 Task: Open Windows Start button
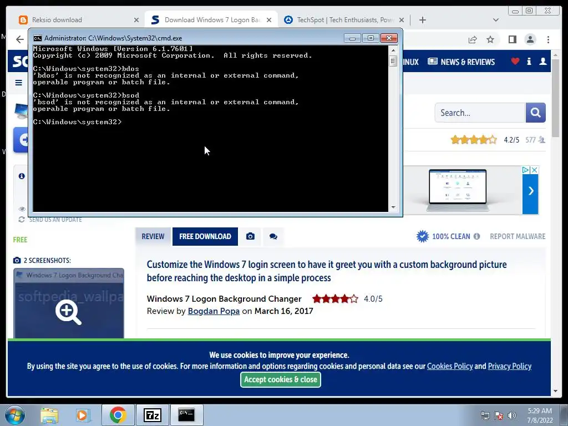tap(15, 415)
